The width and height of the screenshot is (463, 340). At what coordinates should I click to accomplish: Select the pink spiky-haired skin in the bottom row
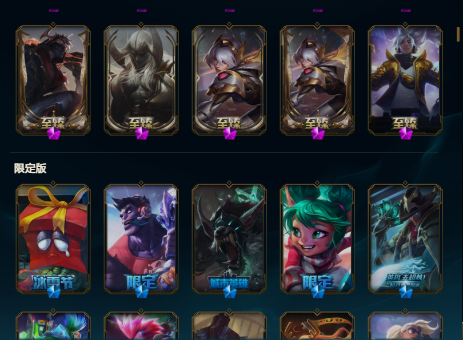(141, 326)
